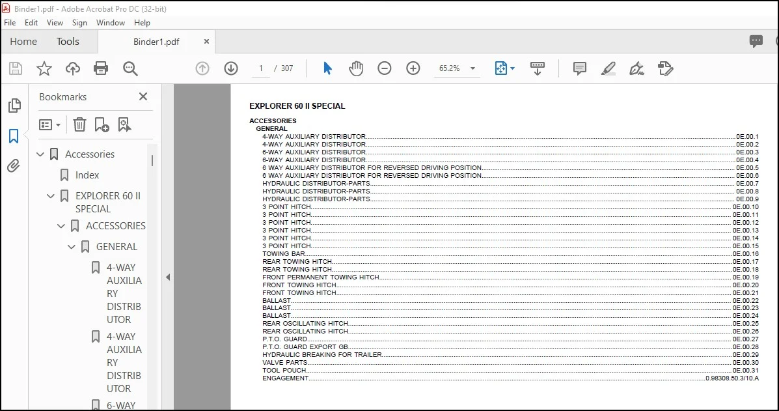
Task: Click the Save file icon
Action: pos(16,68)
